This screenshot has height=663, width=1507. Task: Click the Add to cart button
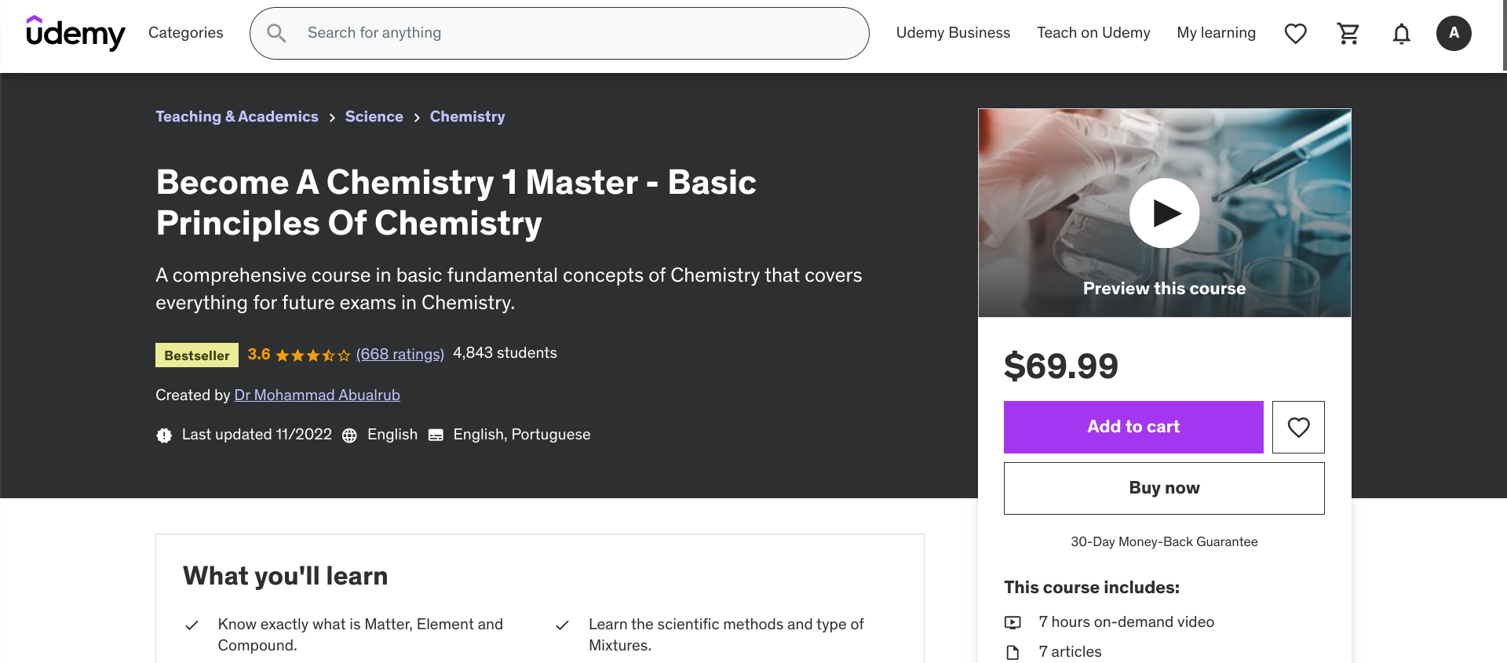coord(1133,427)
